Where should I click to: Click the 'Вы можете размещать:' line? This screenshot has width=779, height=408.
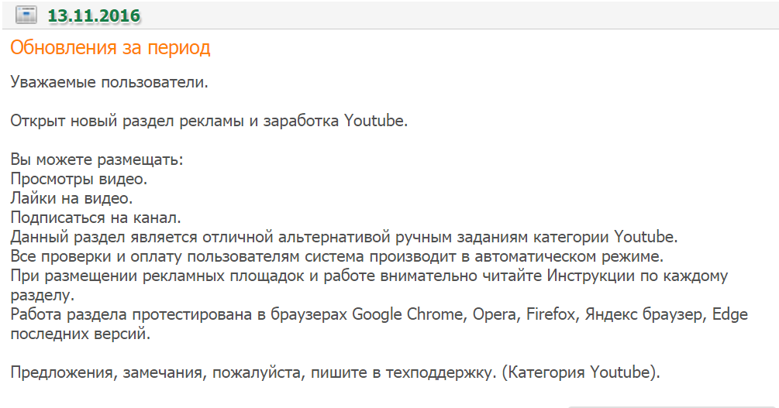click(x=97, y=160)
